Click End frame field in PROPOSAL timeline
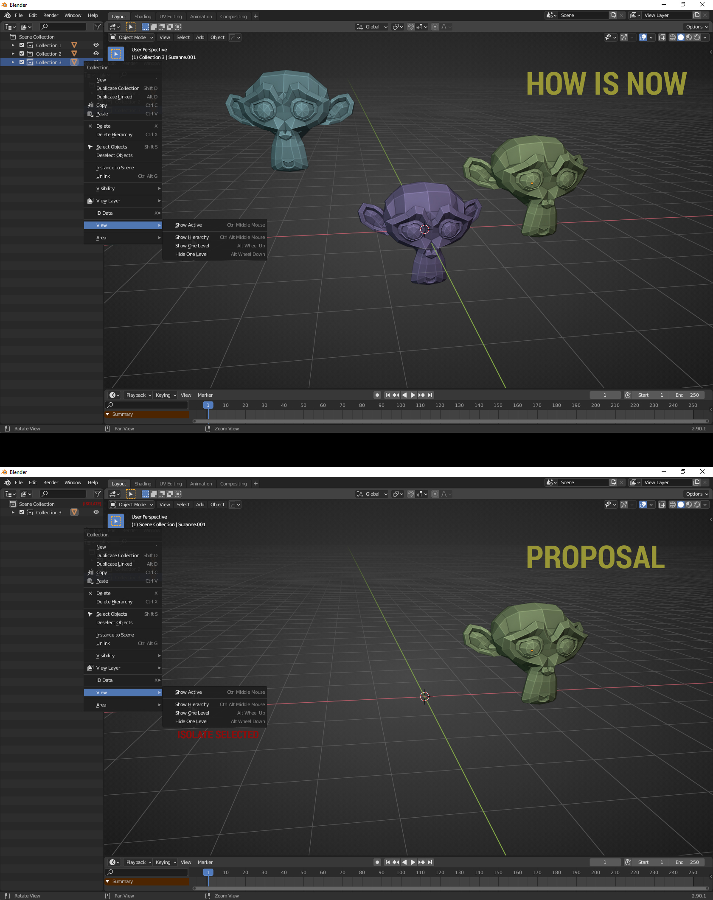Viewport: 713px width, 900px height. pos(687,862)
